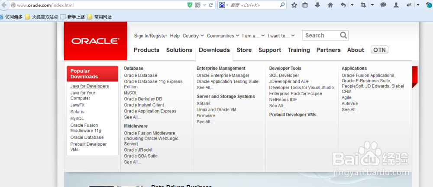This screenshot has width=433, height=187.
Task: Click Oracle Instant Client link
Action: click(144, 105)
